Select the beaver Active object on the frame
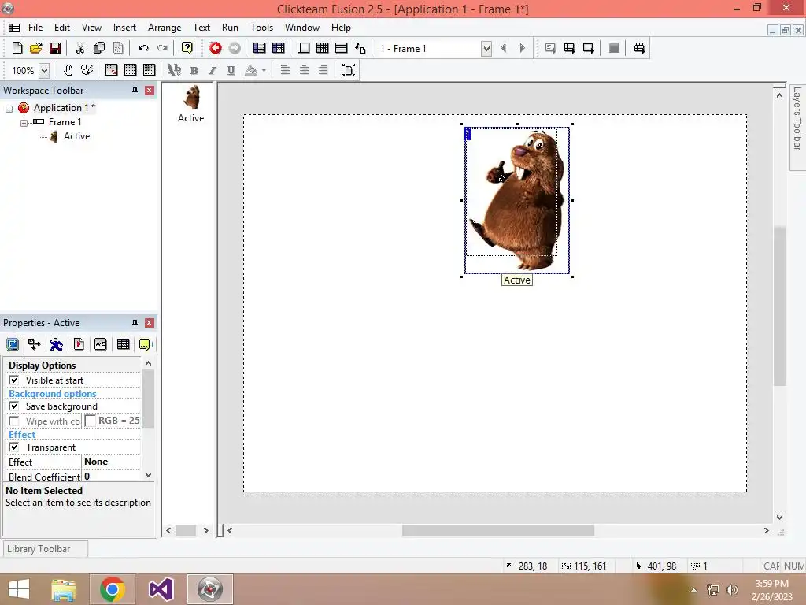Screen dimensions: 806x605 pyautogui.click(x=517, y=200)
